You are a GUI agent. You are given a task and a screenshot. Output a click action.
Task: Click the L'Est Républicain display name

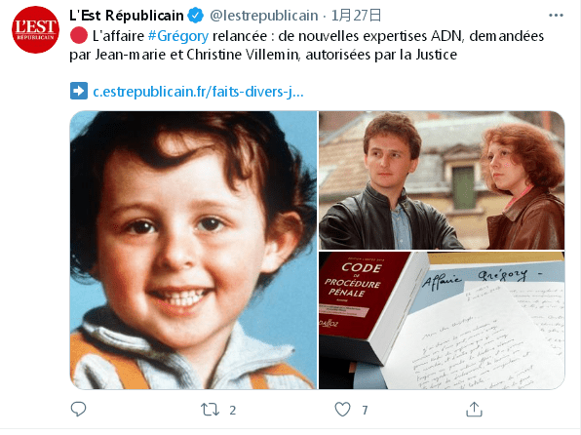tap(127, 16)
